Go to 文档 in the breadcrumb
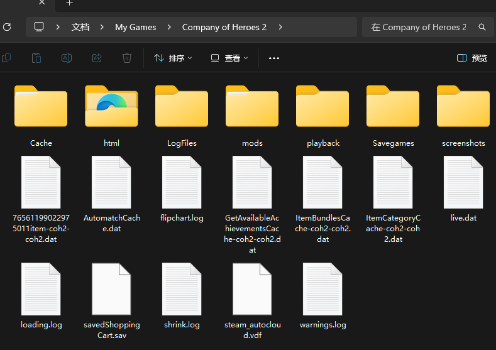Image resolution: width=496 pixels, height=350 pixels. tap(80, 27)
